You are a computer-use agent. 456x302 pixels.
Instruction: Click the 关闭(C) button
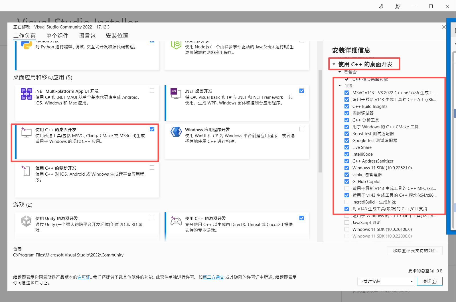[429, 281]
